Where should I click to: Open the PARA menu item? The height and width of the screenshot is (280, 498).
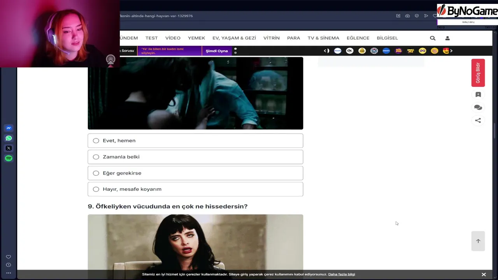(x=293, y=38)
